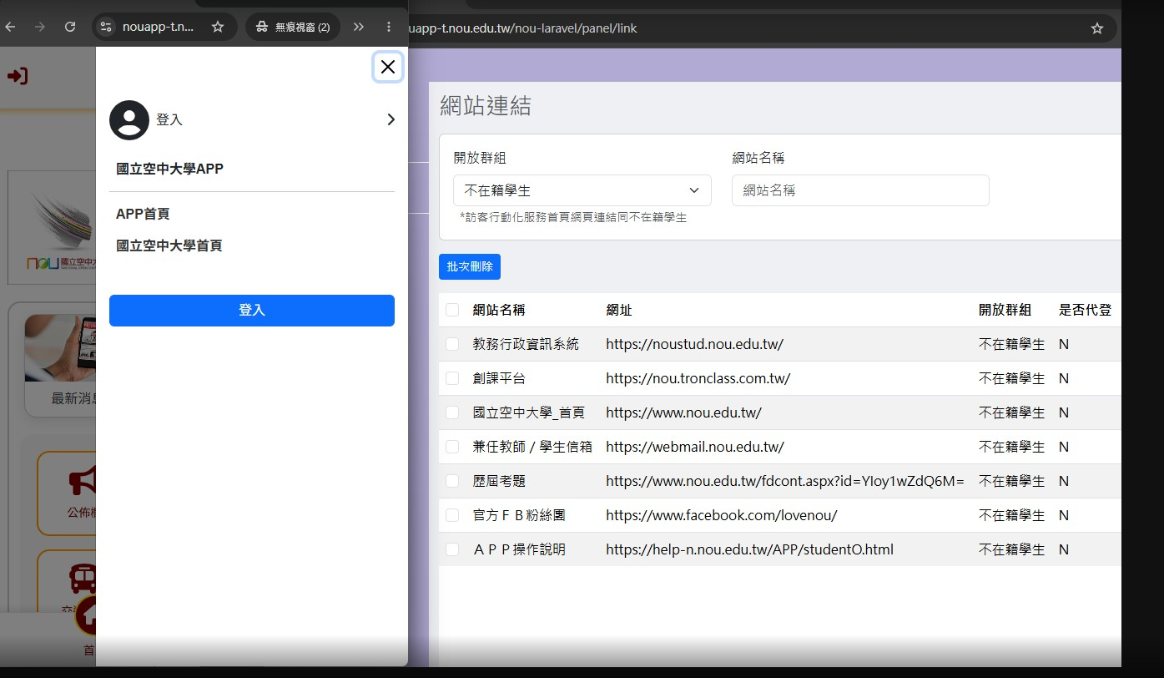Open the incognito 無痕視窗 (2) indicator
This screenshot has width=1164, height=678.
(x=293, y=27)
